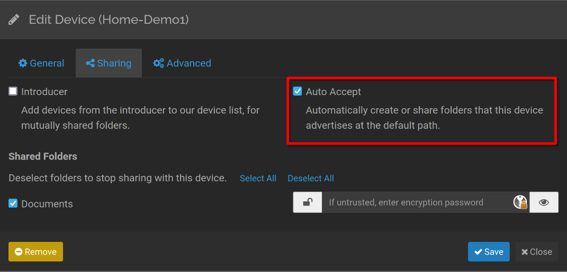Enable the Introducer checkbox
Image resolution: width=567 pixels, height=272 pixels.
(13, 91)
